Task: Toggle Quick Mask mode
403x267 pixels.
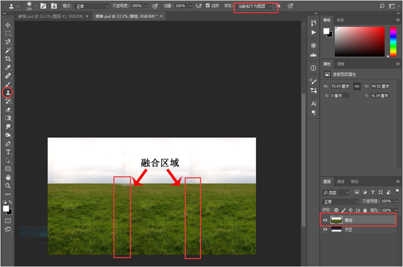Action: tap(8, 221)
